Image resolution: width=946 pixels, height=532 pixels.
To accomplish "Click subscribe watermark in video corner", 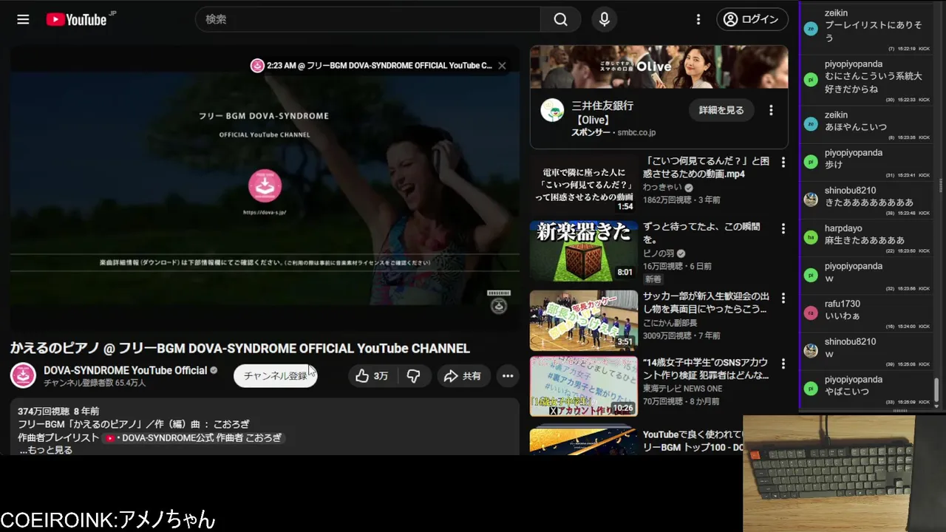I will pyautogui.click(x=499, y=303).
